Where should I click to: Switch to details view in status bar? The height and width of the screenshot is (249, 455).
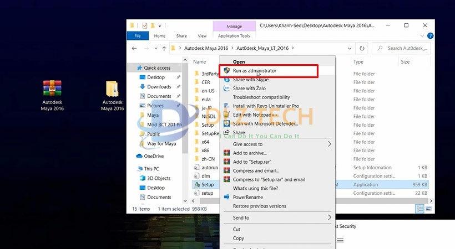click(420, 209)
